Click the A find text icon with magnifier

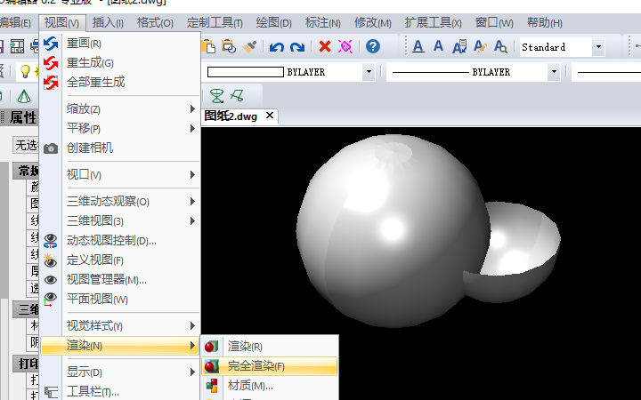point(500,46)
